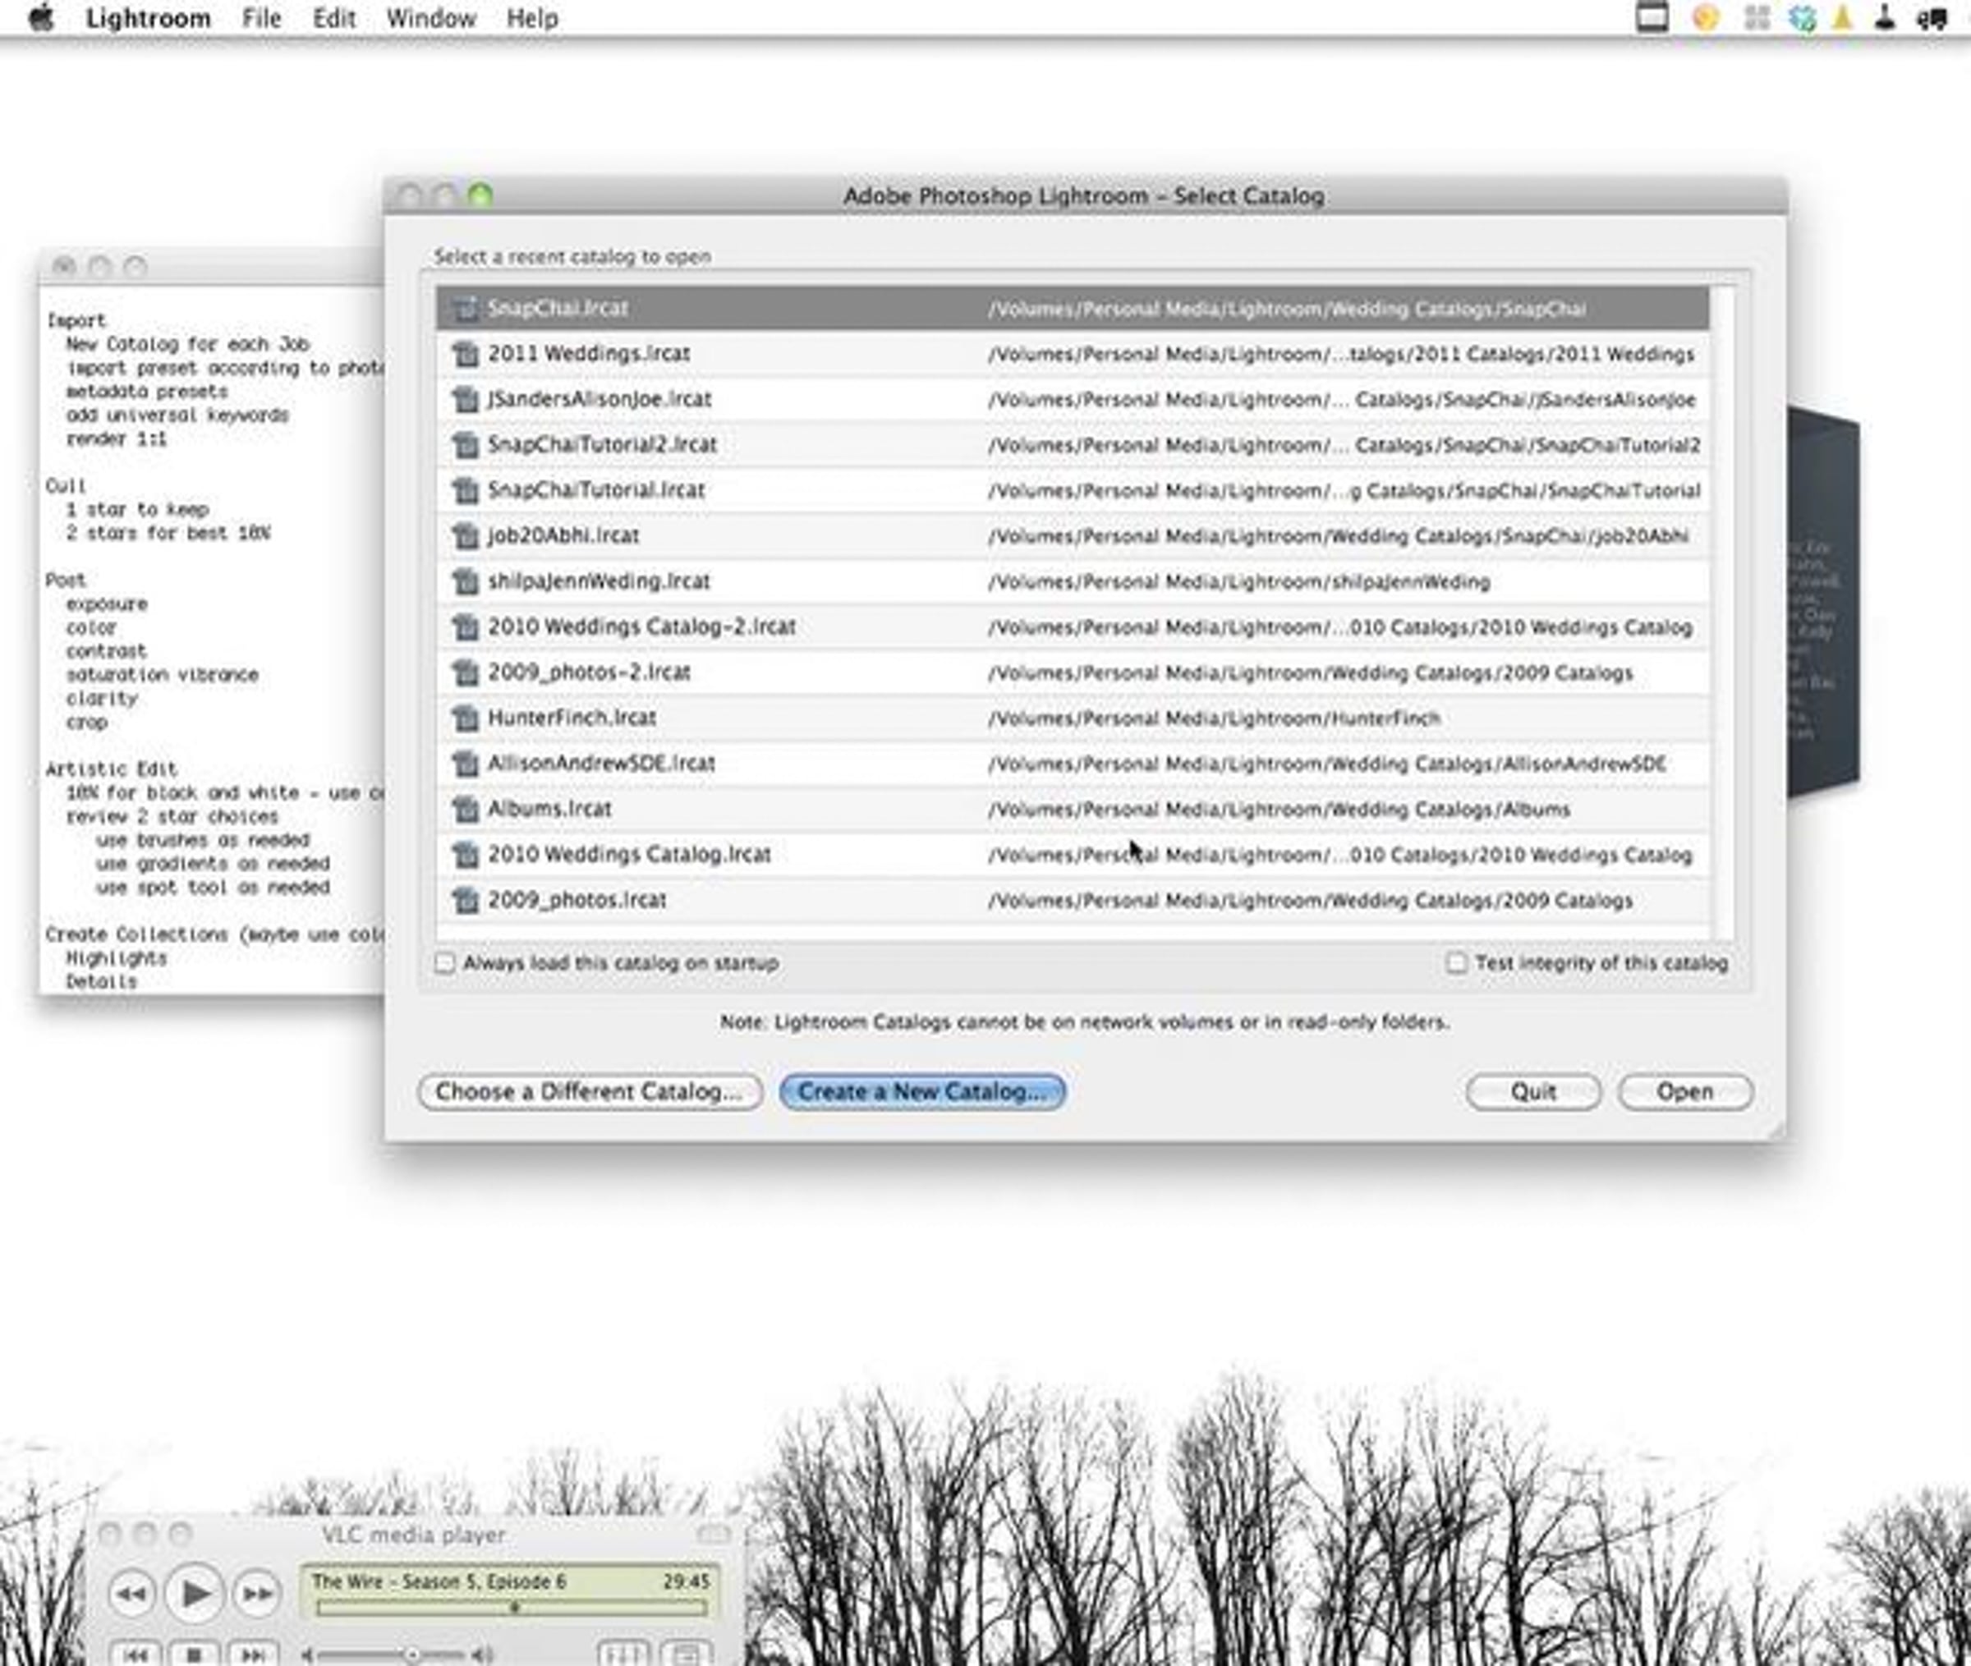This screenshot has height=1666, width=1971.
Task: Click Create a New Catalog button
Action: (x=921, y=1092)
